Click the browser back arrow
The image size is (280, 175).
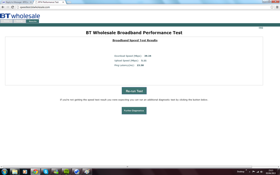pos(3,7)
